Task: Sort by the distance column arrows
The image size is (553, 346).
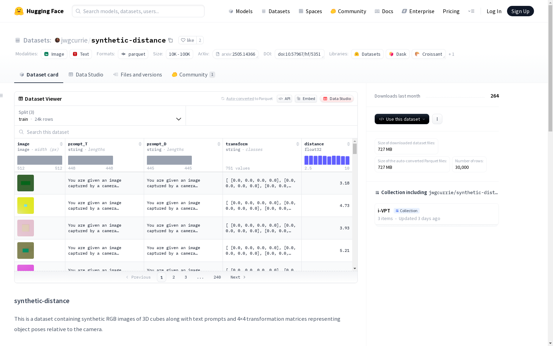Action: [x=348, y=144]
